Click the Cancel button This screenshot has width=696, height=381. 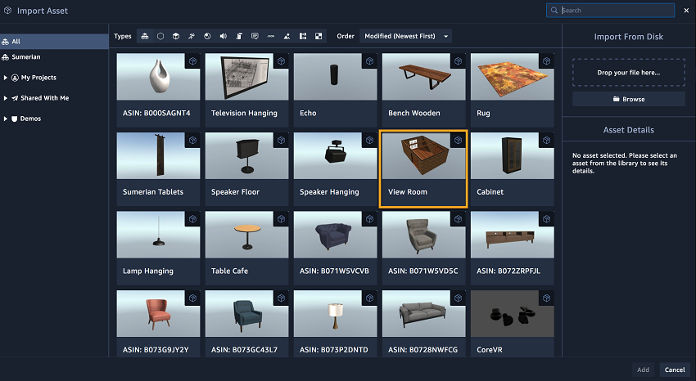pos(674,370)
